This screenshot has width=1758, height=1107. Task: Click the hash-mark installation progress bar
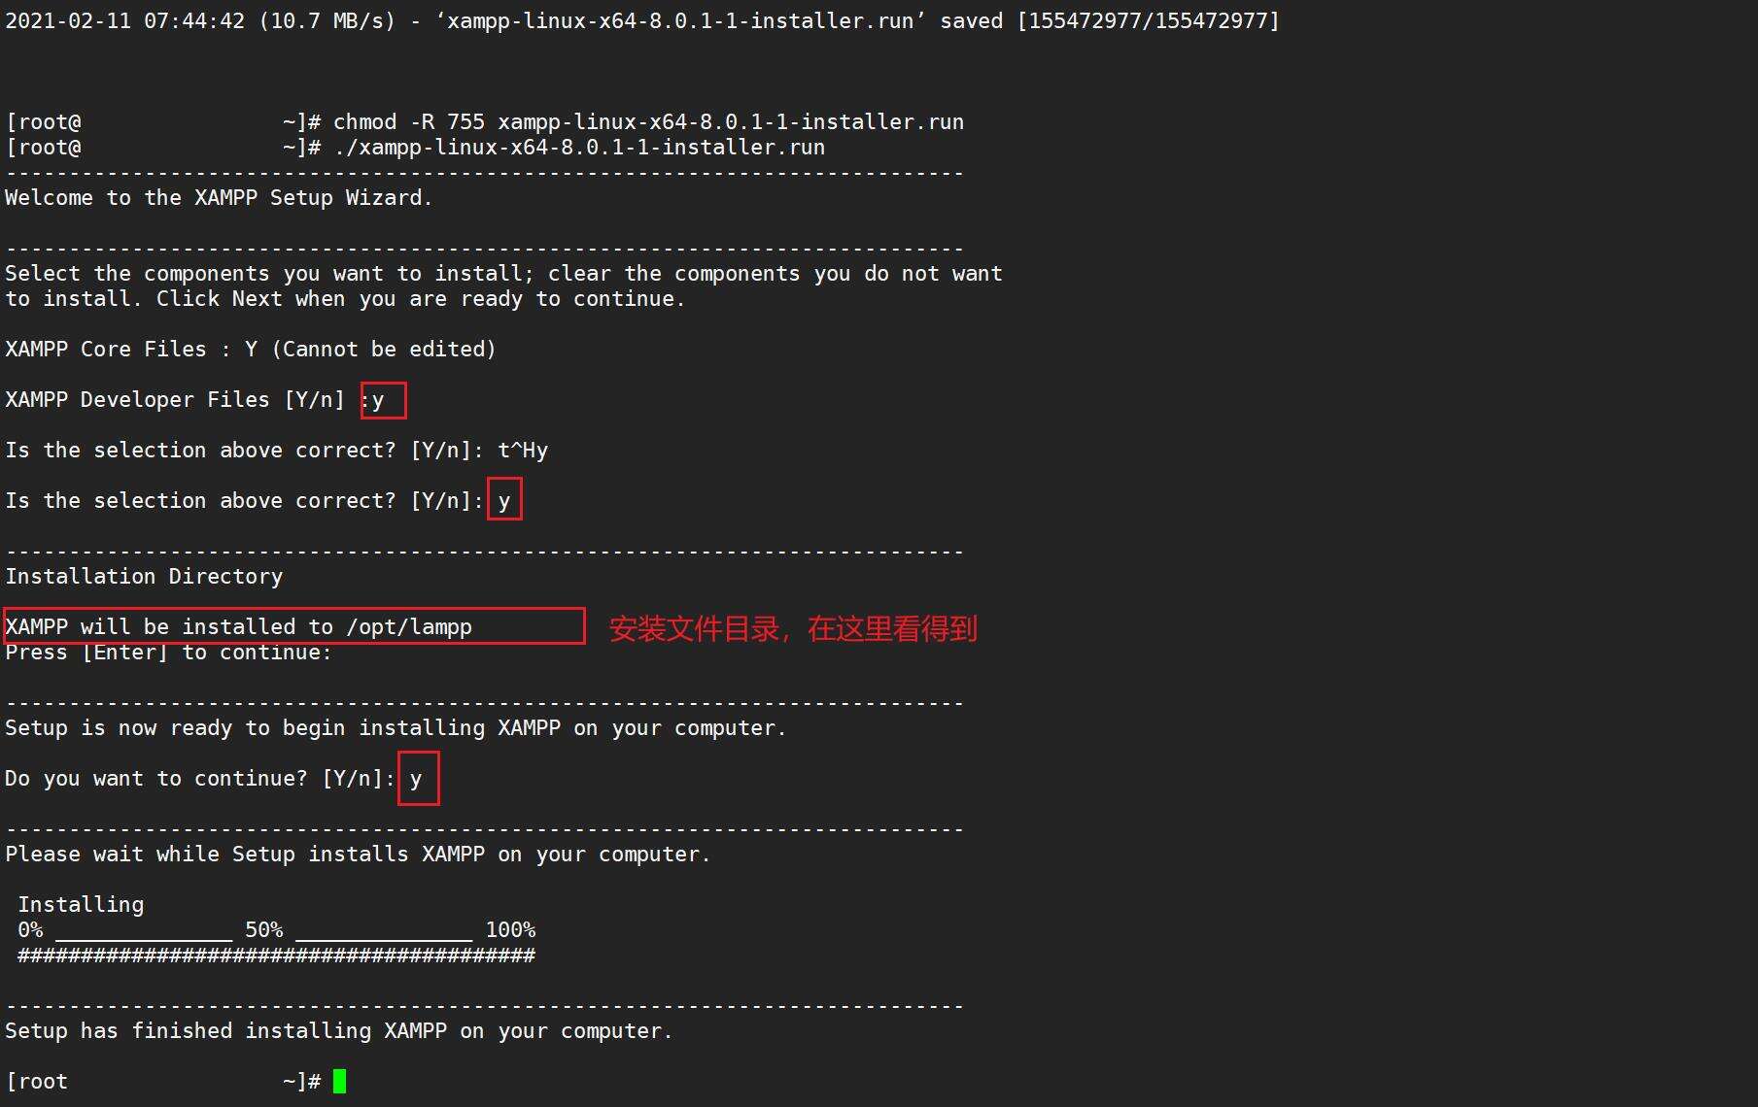click(x=276, y=956)
